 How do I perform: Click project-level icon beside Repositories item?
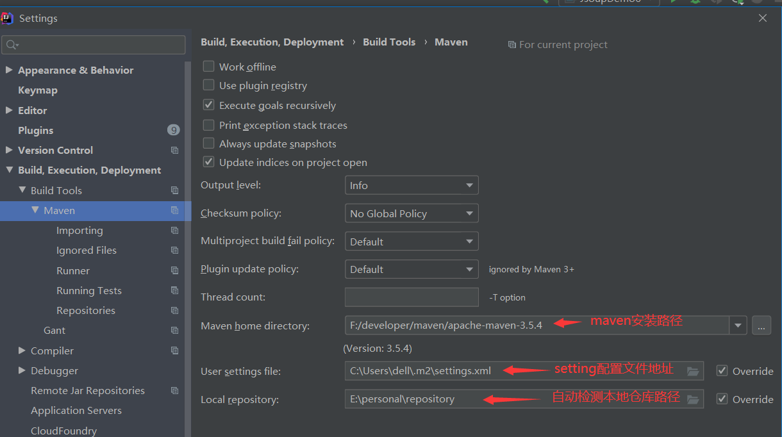[x=174, y=311]
